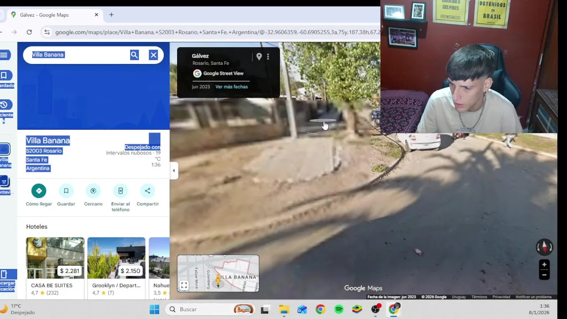The height and width of the screenshot is (319, 567).
Task: Click the browser forward arrow
Action: pos(14,32)
